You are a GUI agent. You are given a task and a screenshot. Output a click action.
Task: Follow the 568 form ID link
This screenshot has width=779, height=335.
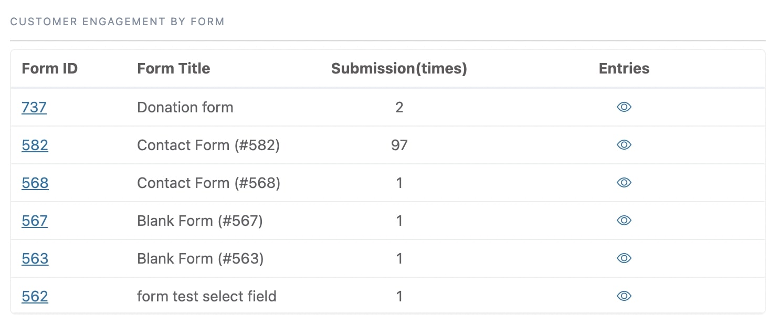[x=35, y=183]
